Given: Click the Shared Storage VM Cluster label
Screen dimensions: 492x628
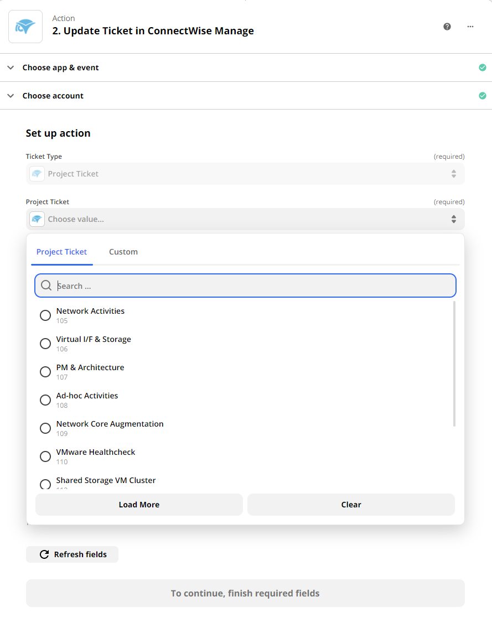Looking at the screenshot, I should click(106, 480).
